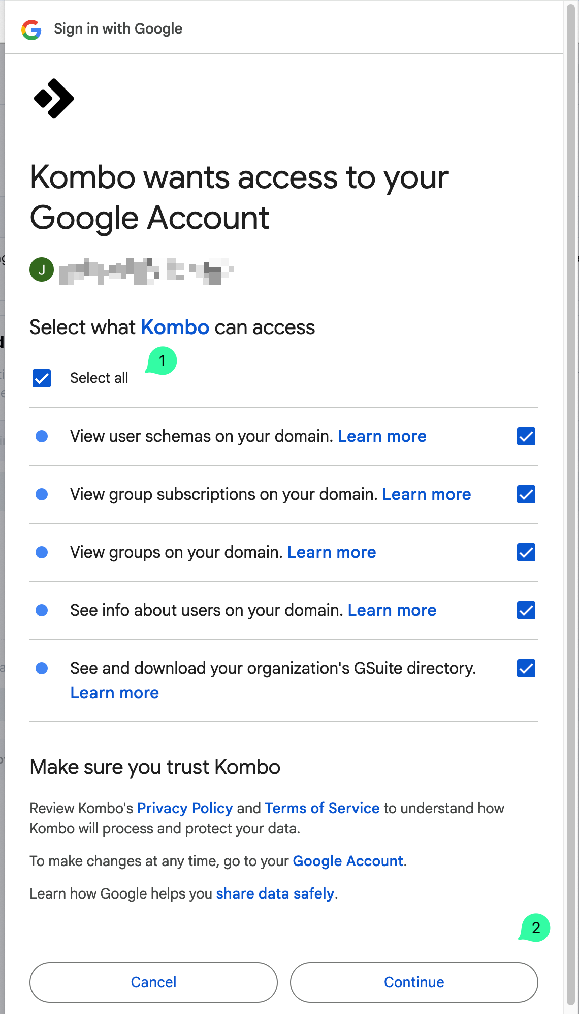
Task: Click the green J account avatar
Action: pos(42,270)
